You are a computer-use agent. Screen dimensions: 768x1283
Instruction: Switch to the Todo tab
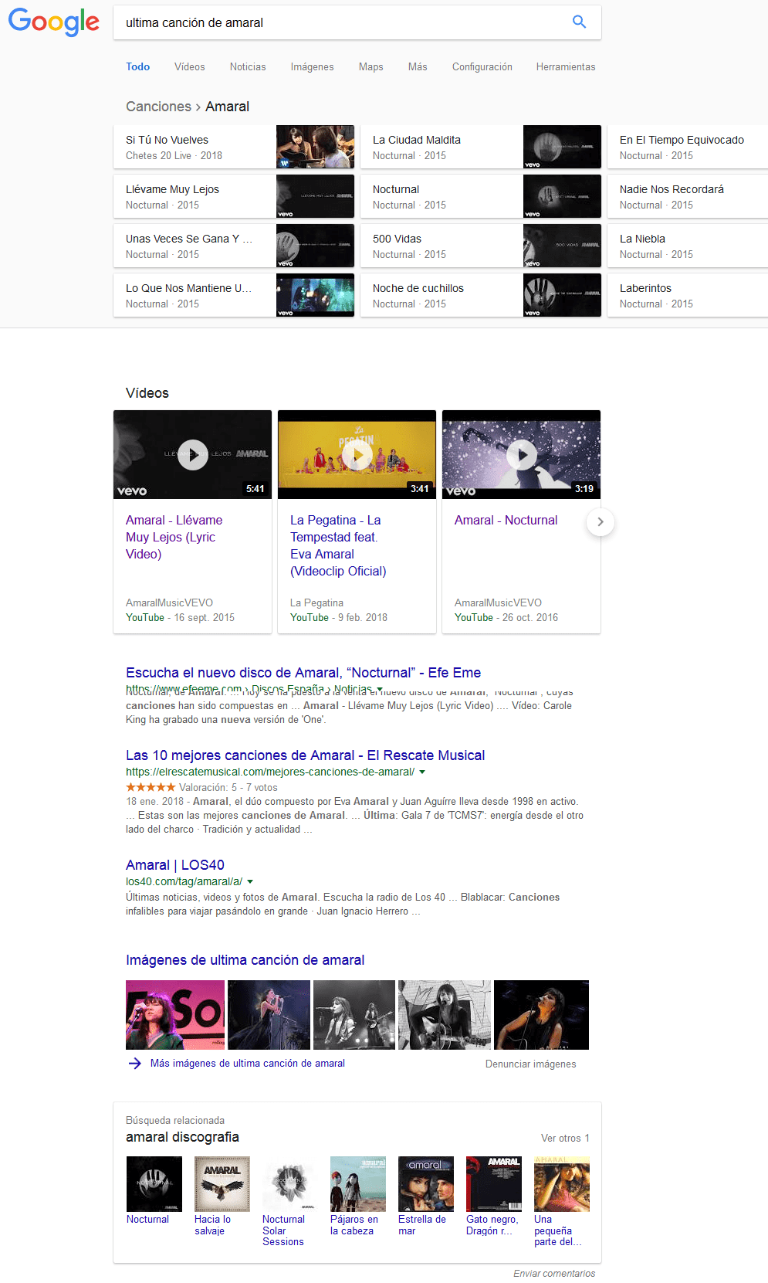click(x=138, y=66)
